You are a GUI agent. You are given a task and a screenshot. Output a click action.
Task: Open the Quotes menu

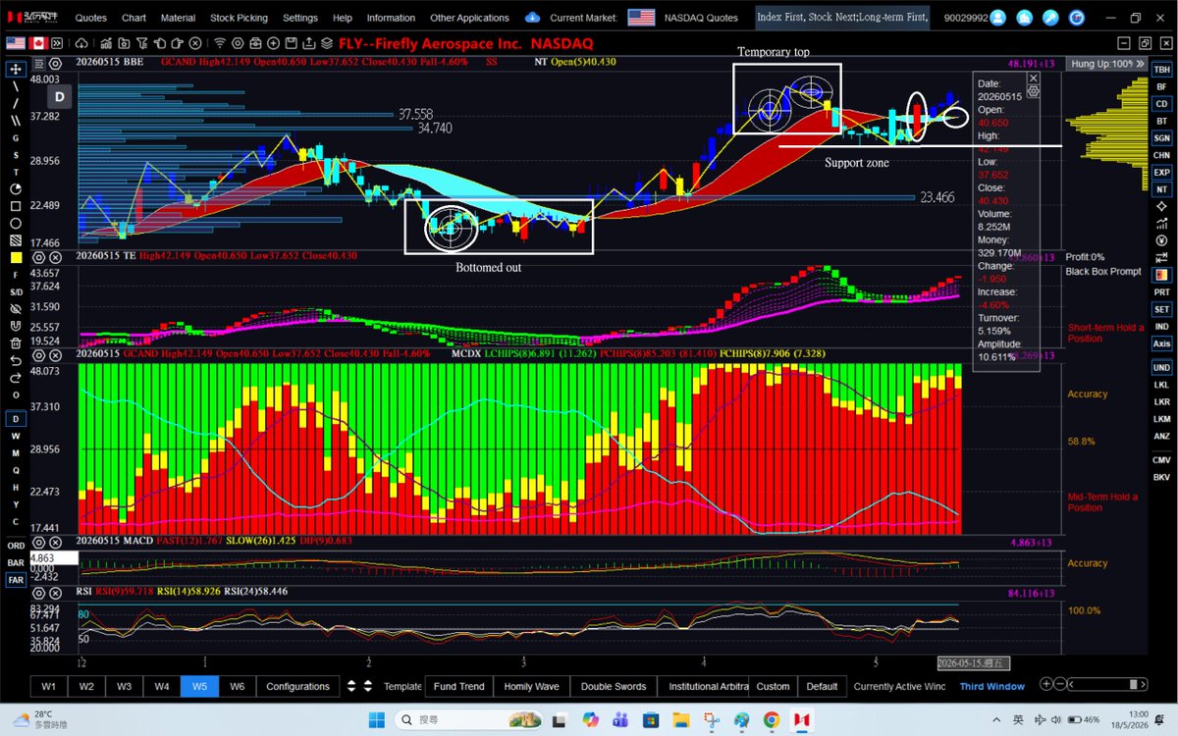coord(91,18)
